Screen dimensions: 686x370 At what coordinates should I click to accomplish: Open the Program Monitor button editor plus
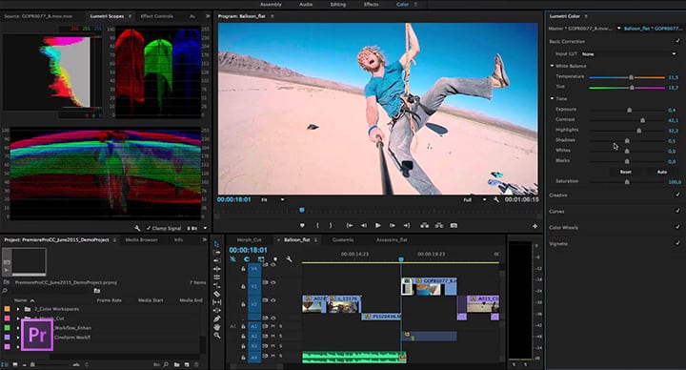pos(535,226)
